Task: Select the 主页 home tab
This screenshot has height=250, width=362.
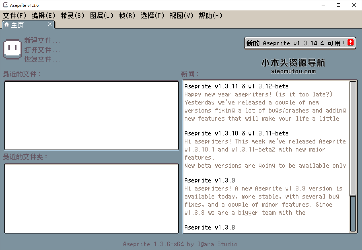Action: (x=28, y=25)
